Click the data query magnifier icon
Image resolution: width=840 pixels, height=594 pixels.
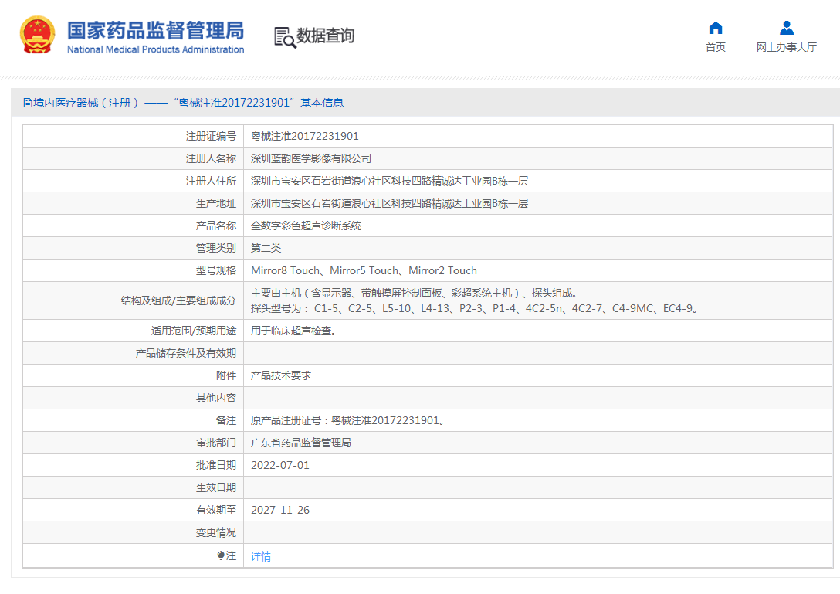click(x=284, y=37)
